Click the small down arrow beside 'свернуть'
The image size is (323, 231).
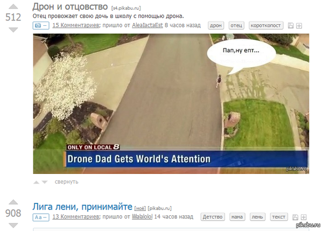point(45,182)
